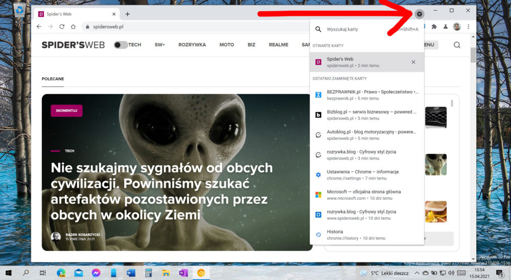Reload the spidersweb.pl page
Viewport: 511px width, 280px height.
[x=62, y=27]
